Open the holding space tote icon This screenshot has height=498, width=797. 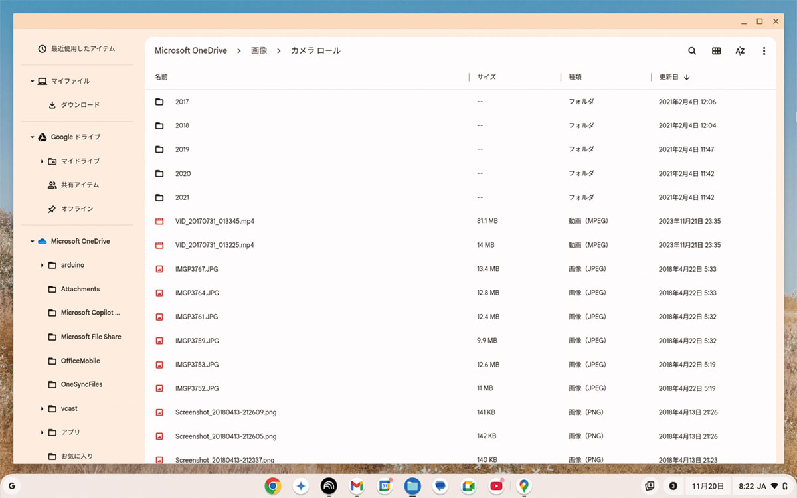[650, 486]
